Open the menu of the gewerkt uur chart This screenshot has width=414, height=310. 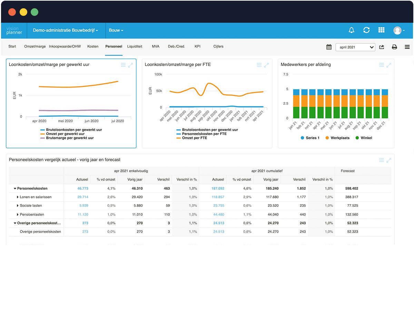coord(123,65)
